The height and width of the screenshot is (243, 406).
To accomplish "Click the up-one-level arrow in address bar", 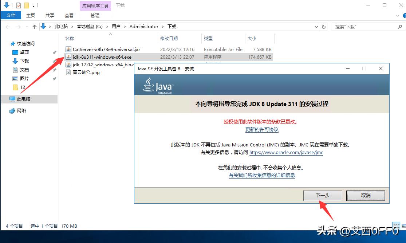I will tap(35, 26).
